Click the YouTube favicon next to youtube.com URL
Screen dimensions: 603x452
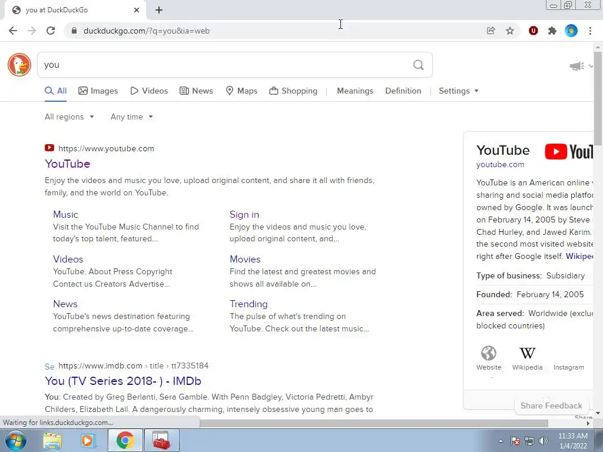(x=49, y=148)
